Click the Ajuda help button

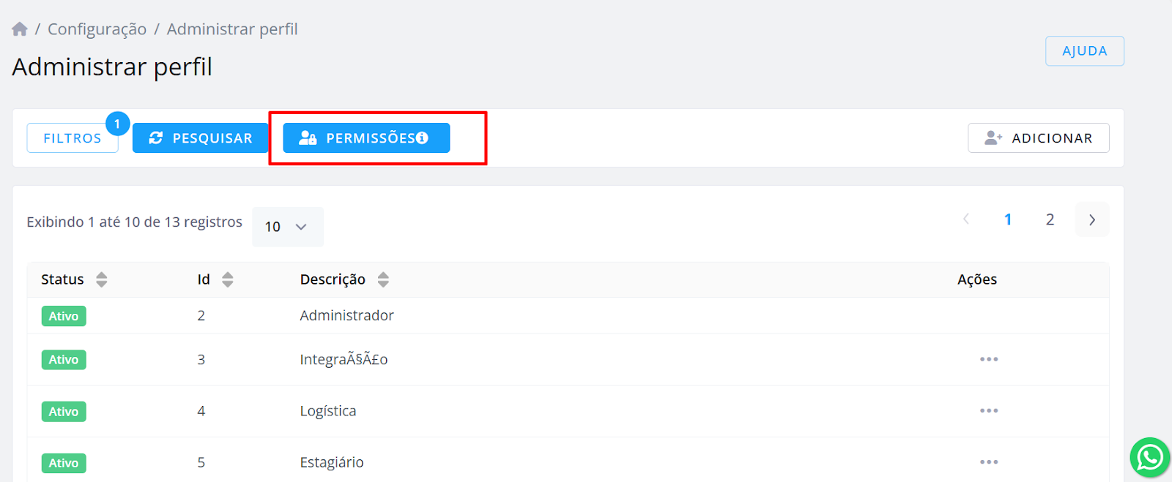pos(1085,51)
